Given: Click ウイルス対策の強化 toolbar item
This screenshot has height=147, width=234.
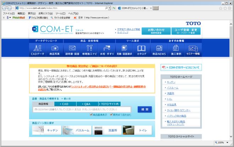Looking at the screenshot, I should coord(38,18).
